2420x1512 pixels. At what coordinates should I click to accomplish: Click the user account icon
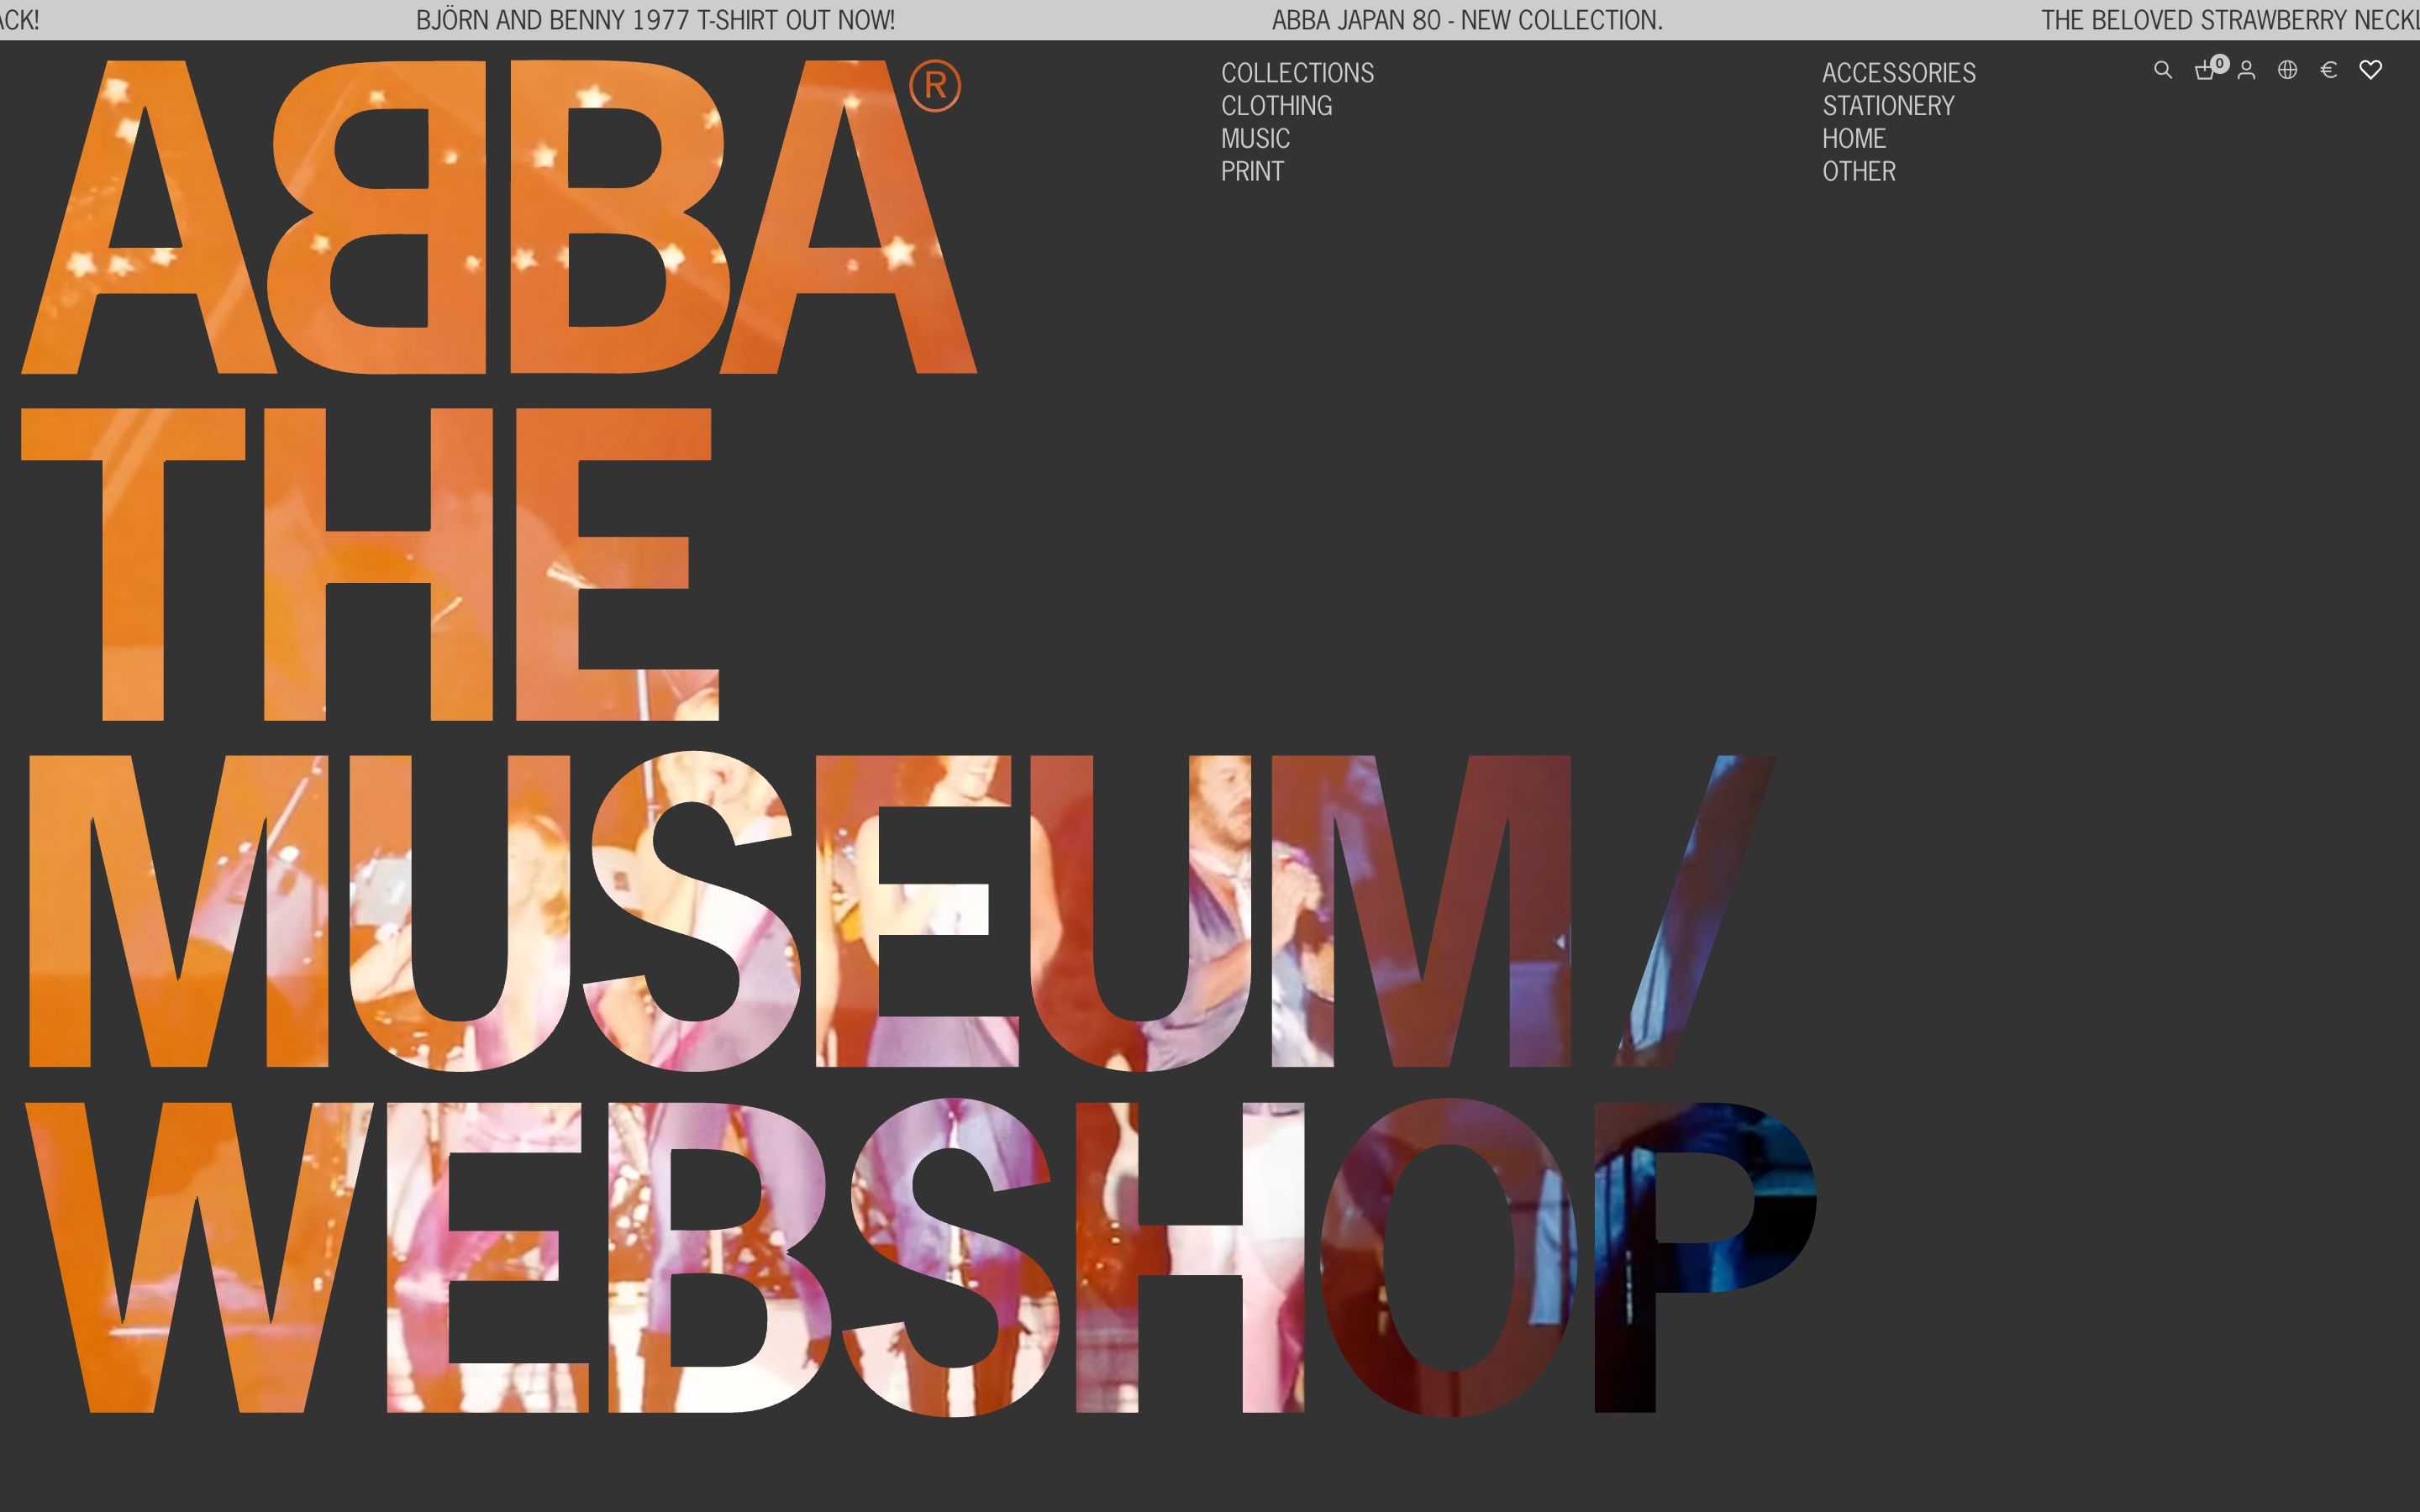pyautogui.click(x=2246, y=70)
